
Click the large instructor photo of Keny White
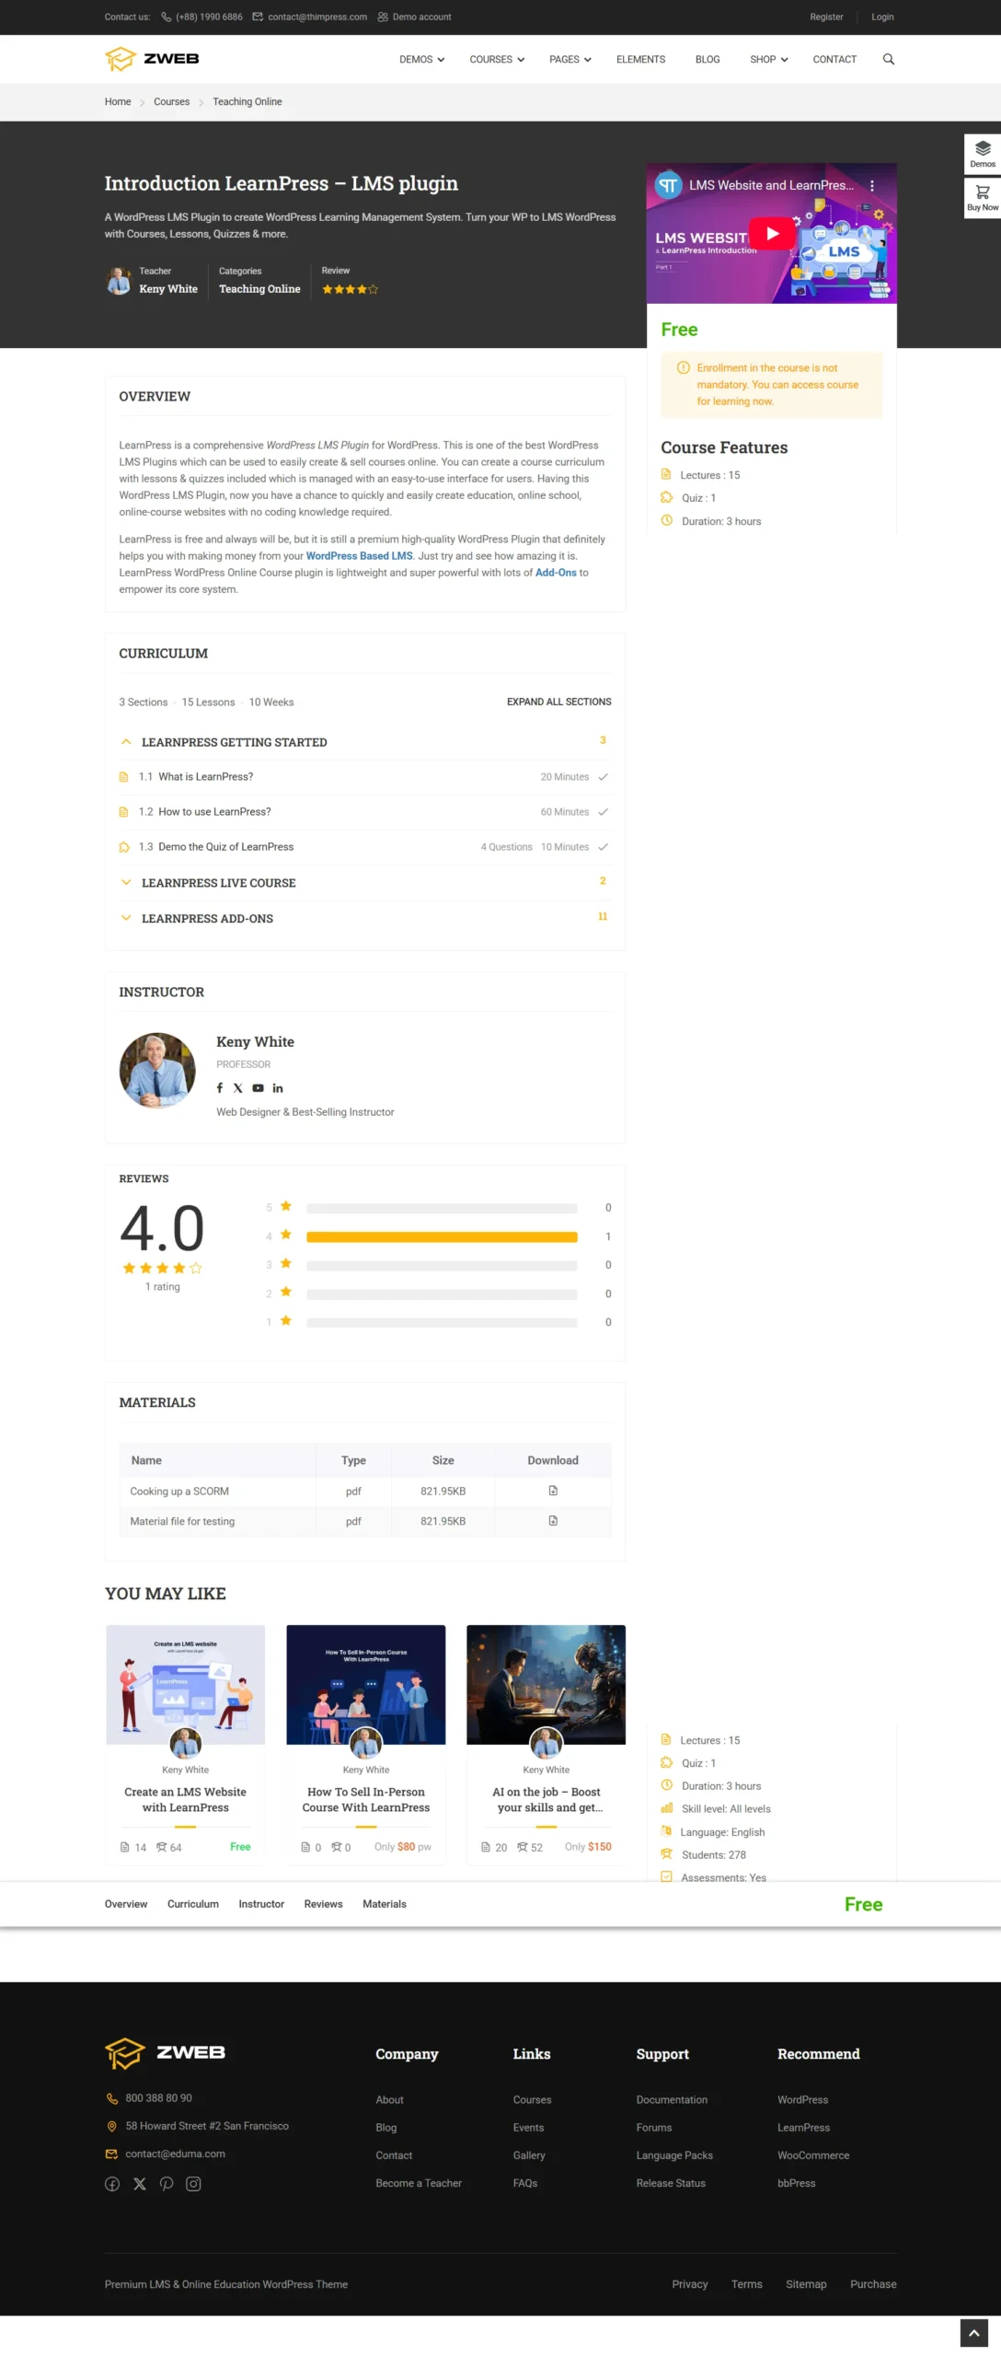click(157, 1070)
